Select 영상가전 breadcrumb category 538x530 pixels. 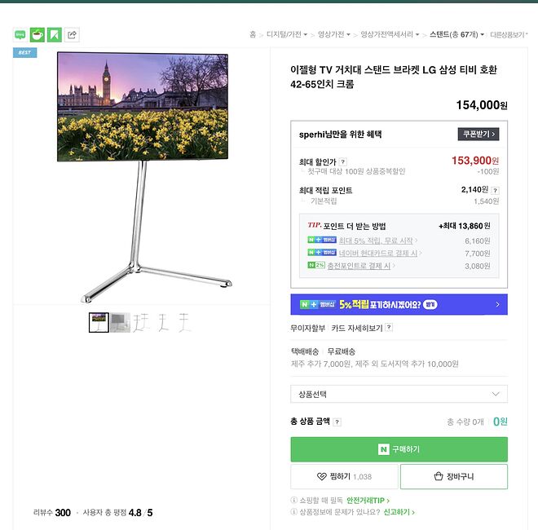pos(334,34)
